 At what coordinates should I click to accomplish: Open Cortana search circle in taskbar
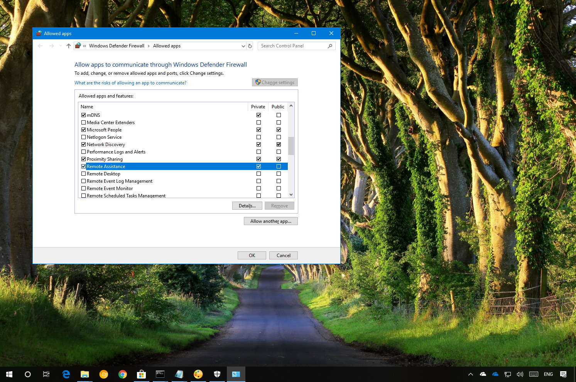[28, 374]
